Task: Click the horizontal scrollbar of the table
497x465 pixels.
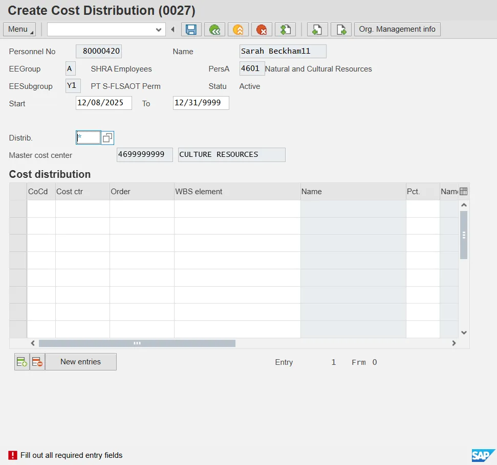Action: tap(137, 343)
